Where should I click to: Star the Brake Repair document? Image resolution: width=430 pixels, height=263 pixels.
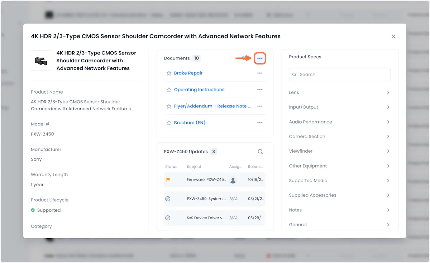[x=169, y=73]
